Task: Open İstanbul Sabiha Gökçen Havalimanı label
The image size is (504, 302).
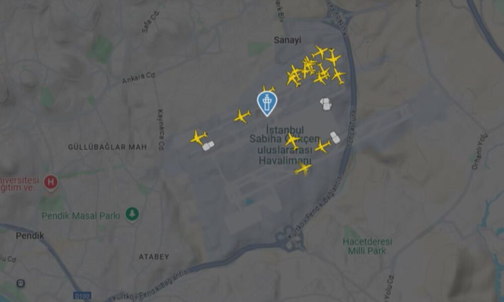Action: point(285,145)
